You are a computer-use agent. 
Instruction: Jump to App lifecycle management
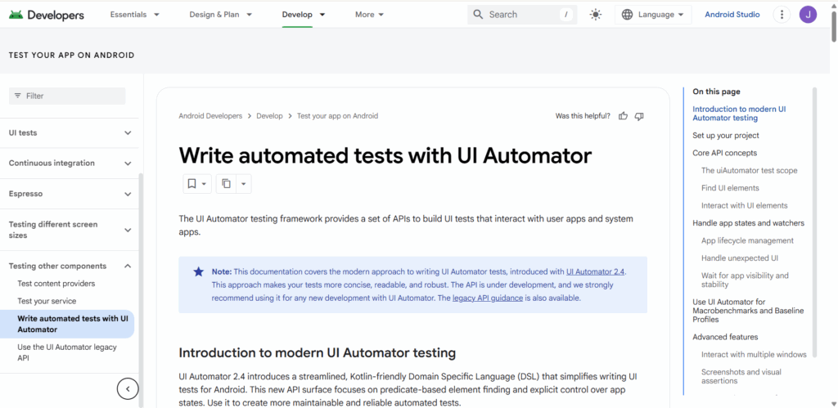click(x=748, y=241)
